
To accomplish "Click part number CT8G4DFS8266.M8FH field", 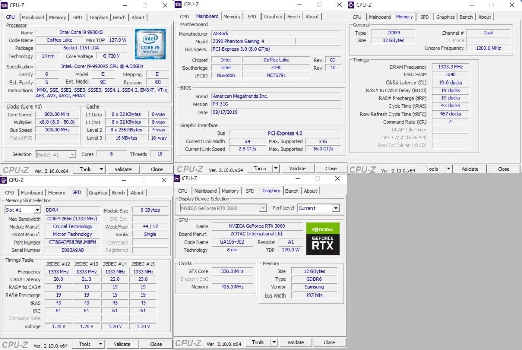I will (x=72, y=242).
